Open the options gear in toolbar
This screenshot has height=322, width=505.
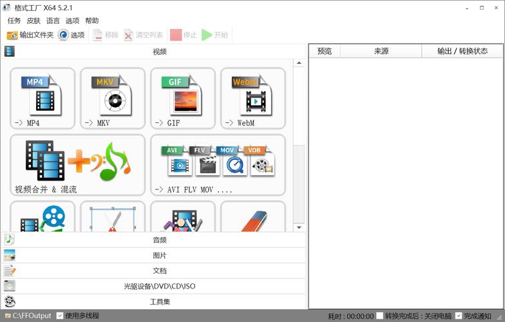point(63,35)
